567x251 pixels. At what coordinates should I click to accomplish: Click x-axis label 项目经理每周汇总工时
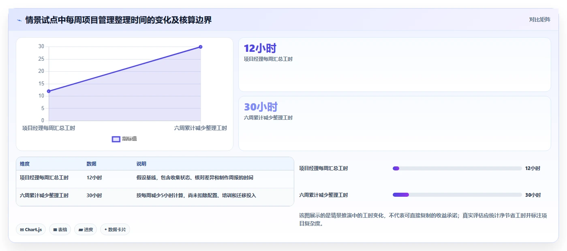point(49,128)
